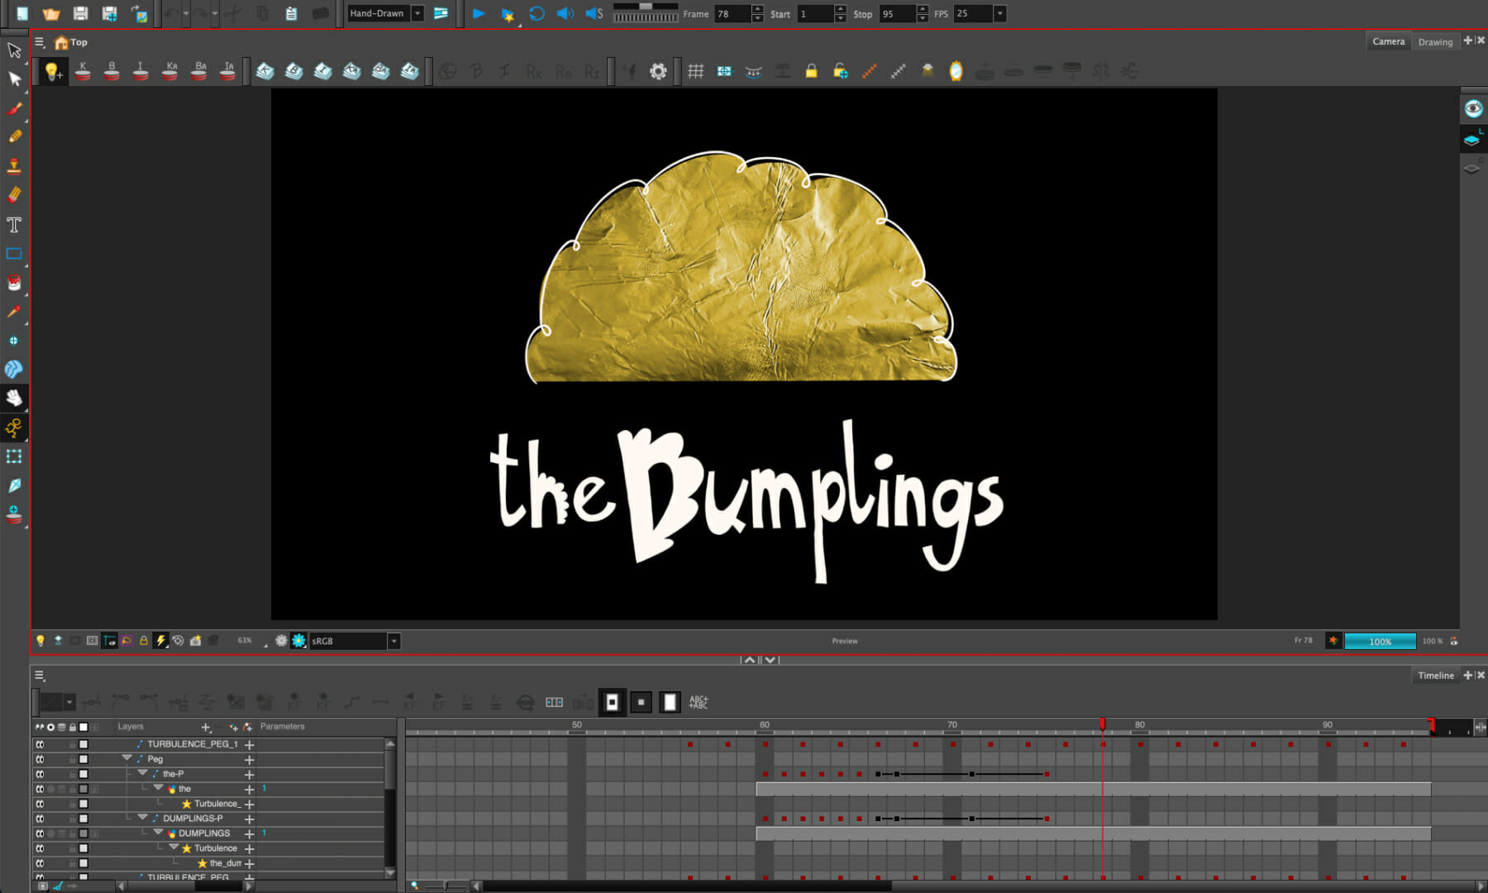Toggle visibility of TURBULENCE_PEG_1 layer
The image size is (1488, 893).
(x=40, y=744)
